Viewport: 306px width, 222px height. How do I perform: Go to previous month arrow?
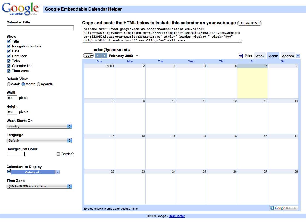(98, 56)
